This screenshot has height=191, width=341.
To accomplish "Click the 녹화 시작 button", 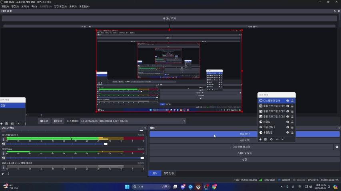I will [244, 140].
